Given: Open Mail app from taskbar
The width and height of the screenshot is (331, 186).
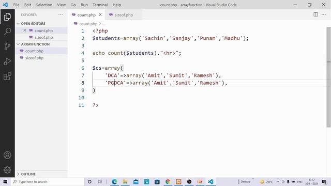Looking at the screenshot, I should coord(136,181).
